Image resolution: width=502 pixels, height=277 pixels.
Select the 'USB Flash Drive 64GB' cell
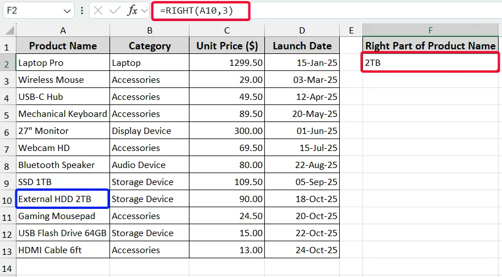[63, 233]
